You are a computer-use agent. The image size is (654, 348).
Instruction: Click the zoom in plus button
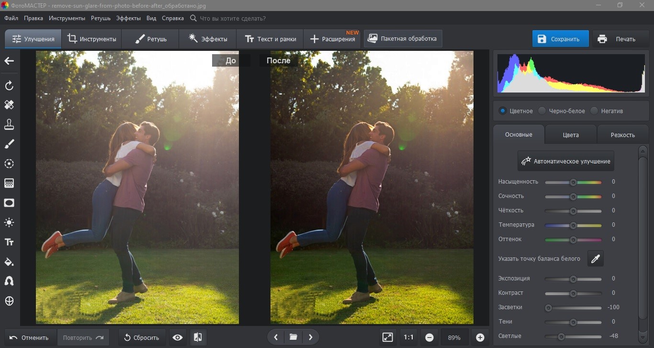pos(480,337)
